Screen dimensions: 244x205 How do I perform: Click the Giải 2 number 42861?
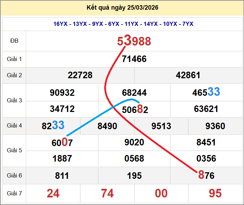[188, 75]
